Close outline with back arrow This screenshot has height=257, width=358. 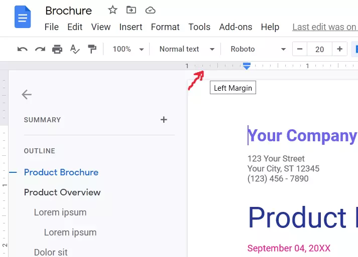[27, 94]
